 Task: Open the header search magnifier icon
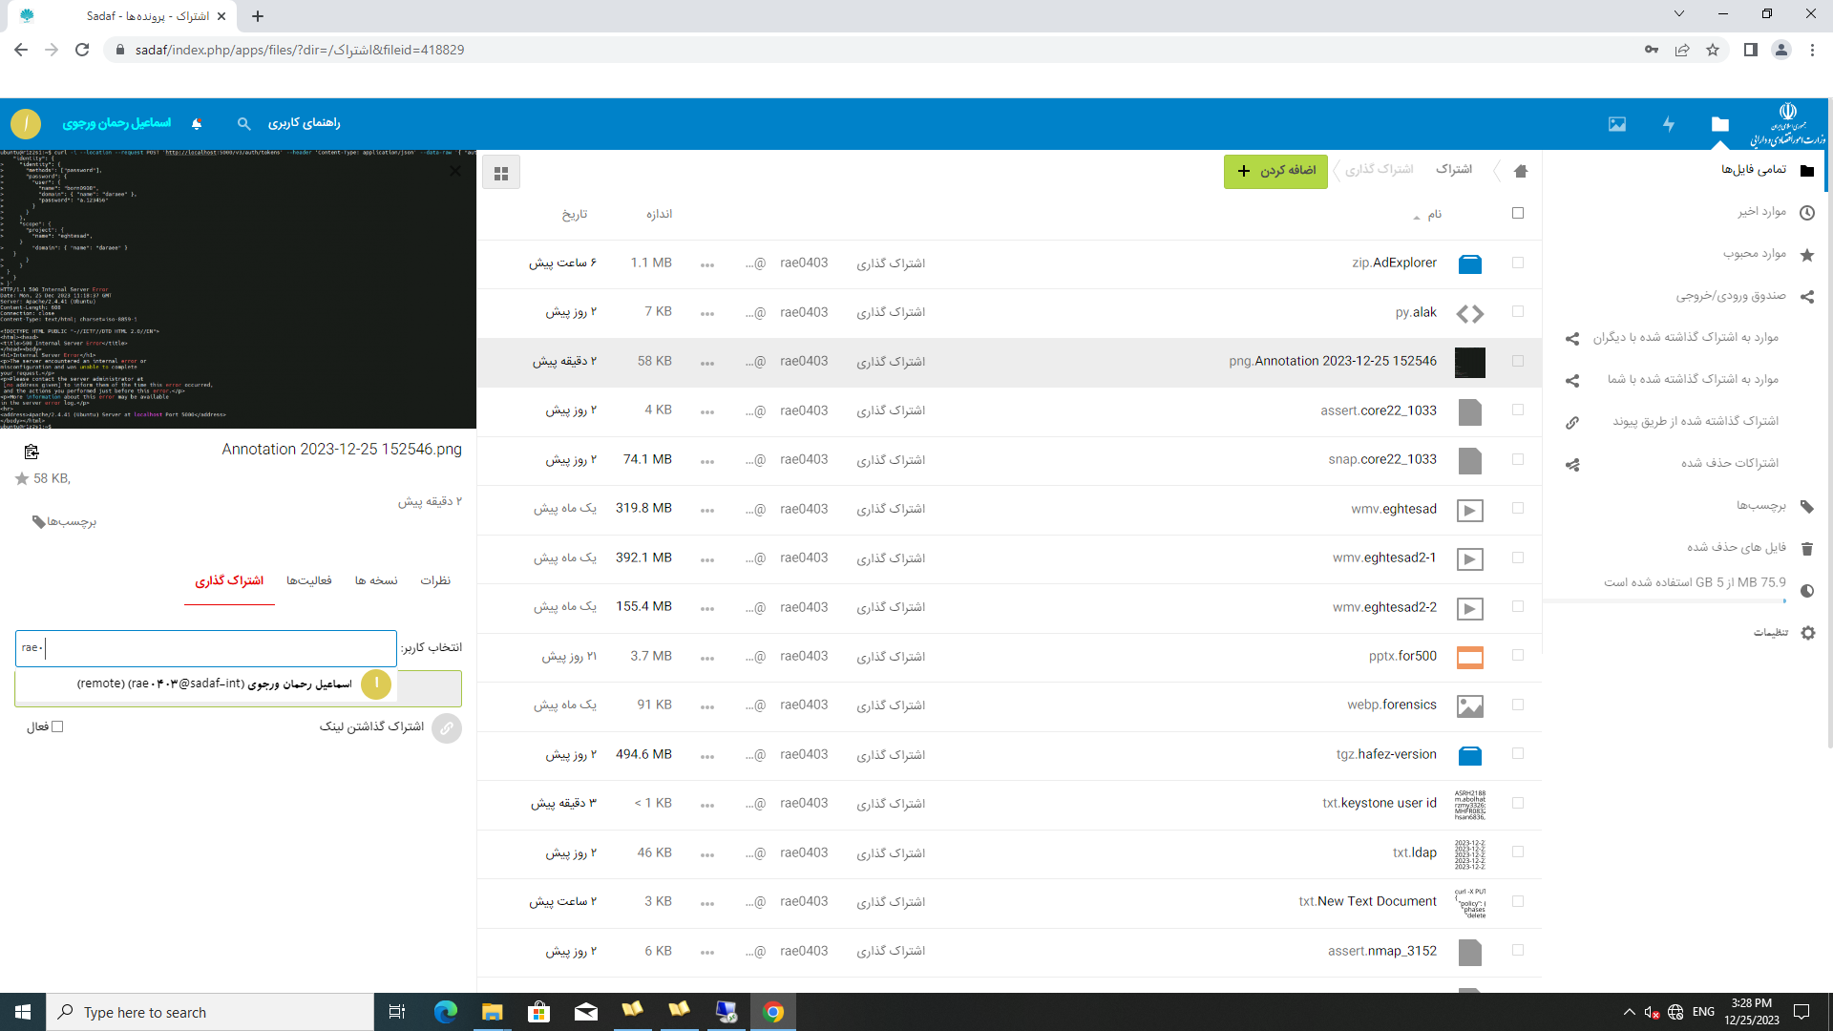[x=243, y=123]
